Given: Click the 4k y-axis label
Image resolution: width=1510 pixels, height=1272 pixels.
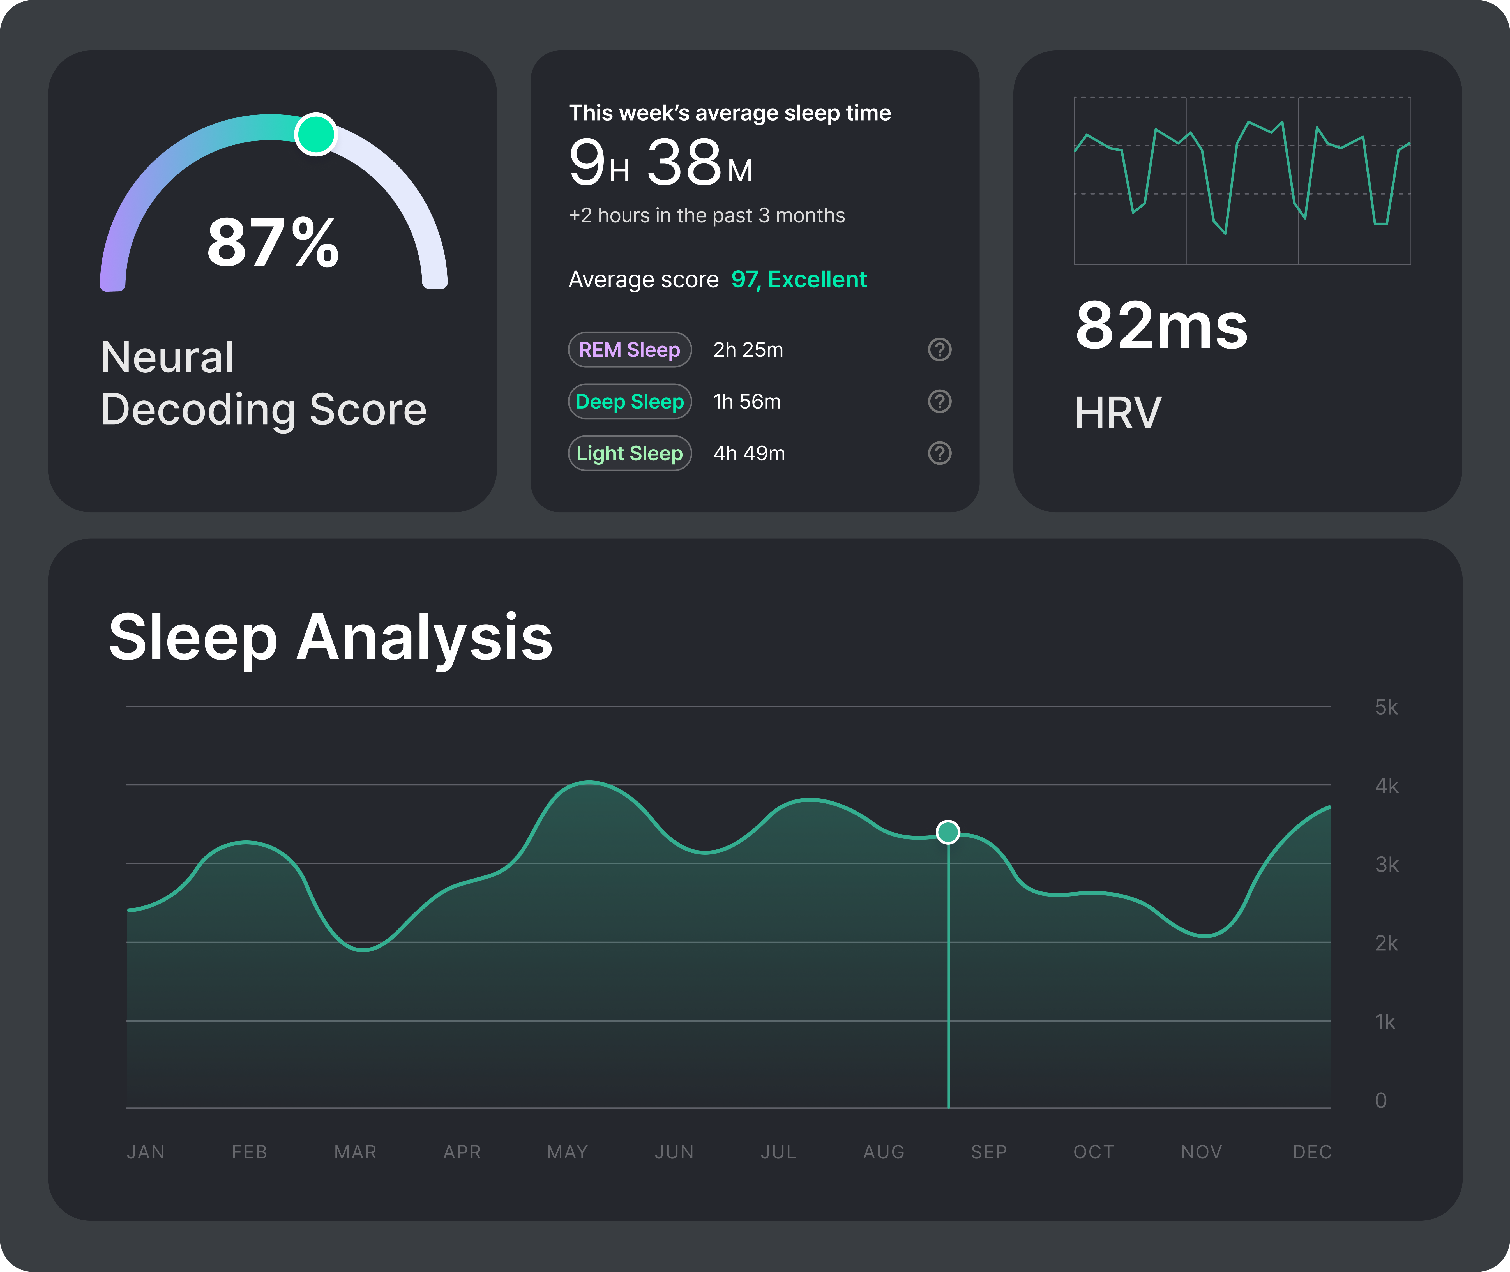Looking at the screenshot, I should pyautogui.click(x=1387, y=786).
